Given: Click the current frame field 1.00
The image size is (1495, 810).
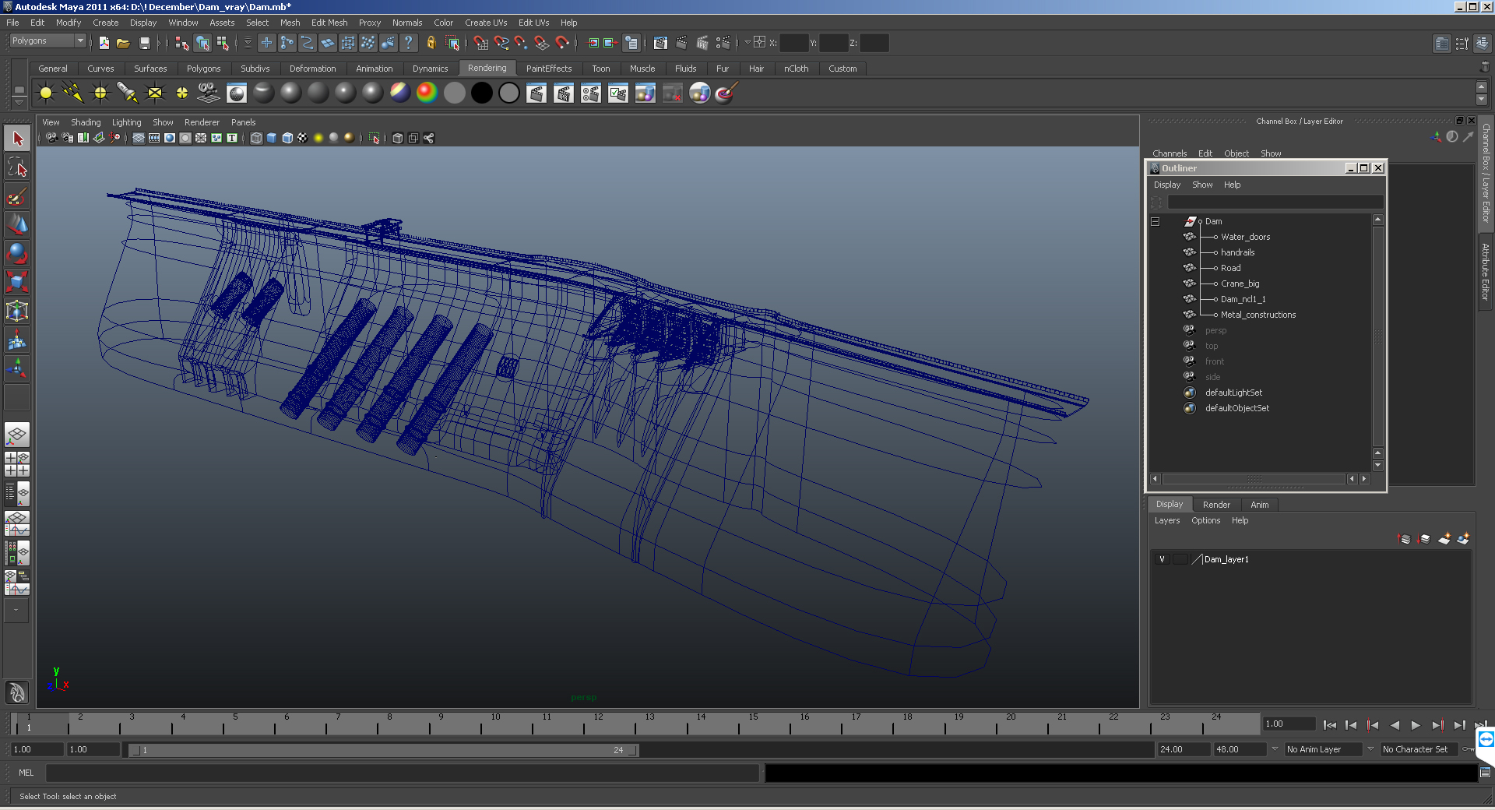Looking at the screenshot, I should pos(1288,724).
